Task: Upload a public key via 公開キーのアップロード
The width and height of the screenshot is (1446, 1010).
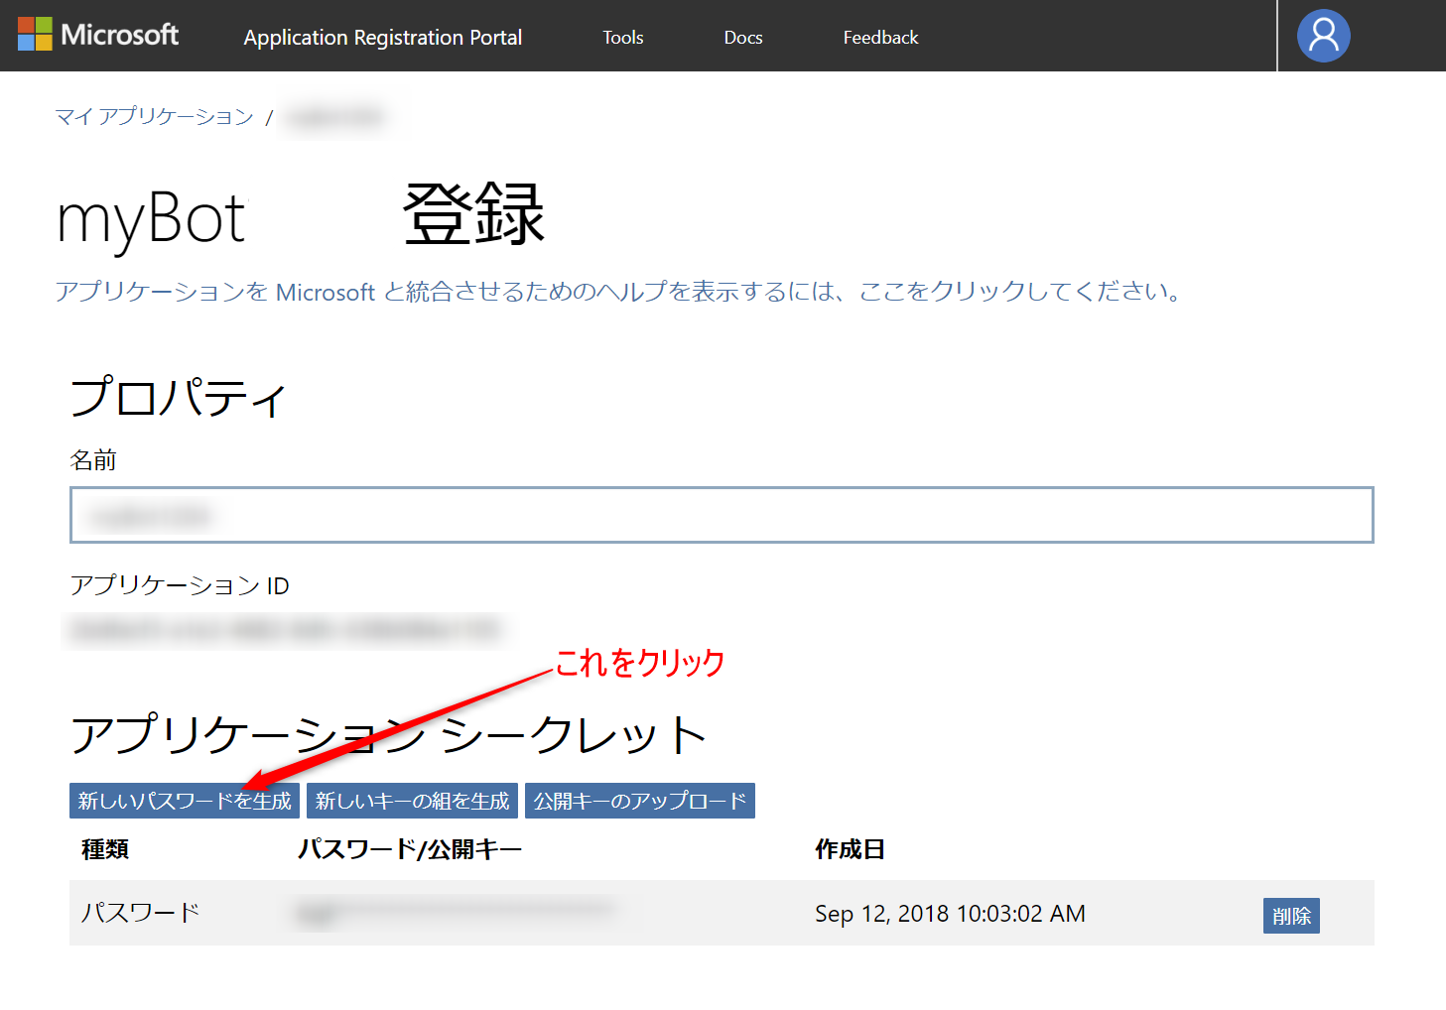Action: pos(639,801)
